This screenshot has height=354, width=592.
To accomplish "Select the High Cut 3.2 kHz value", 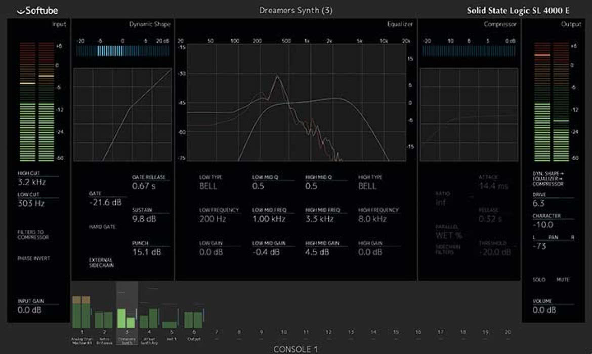I will point(32,182).
